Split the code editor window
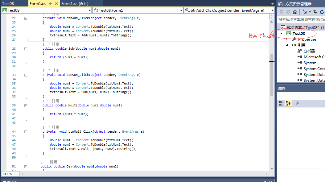The height and width of the screenshot is (182, 325). tap(272, 17)
